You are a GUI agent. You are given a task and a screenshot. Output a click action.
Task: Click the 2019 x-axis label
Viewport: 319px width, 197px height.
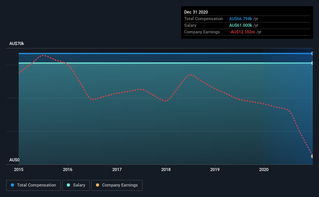coord(215,169)
